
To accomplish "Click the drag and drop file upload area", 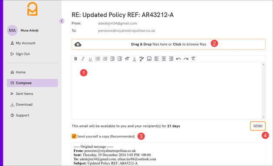I will [x=168, y=44].
